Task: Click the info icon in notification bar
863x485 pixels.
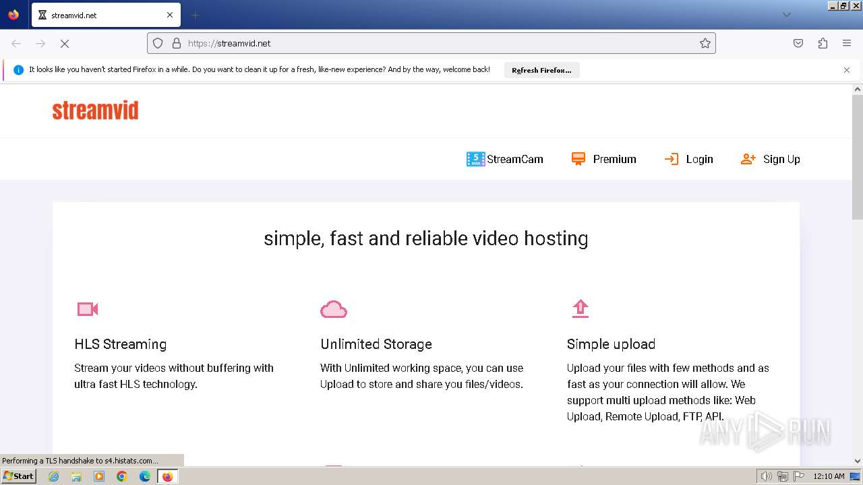Action: (x=18, y=70)
